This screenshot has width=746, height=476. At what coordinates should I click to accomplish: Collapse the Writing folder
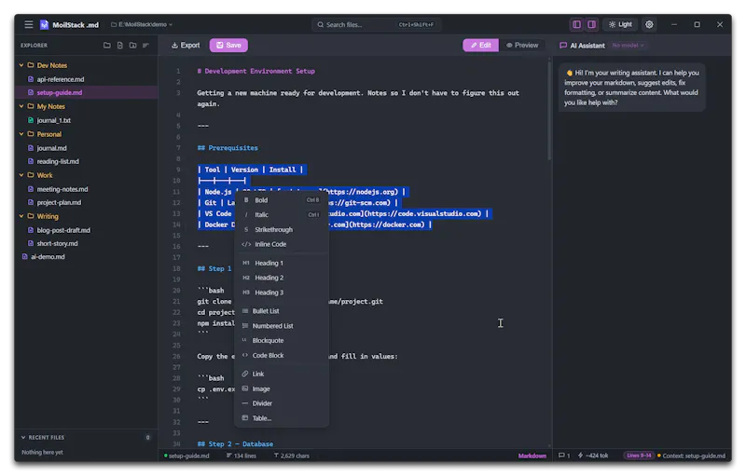(21, 216)
